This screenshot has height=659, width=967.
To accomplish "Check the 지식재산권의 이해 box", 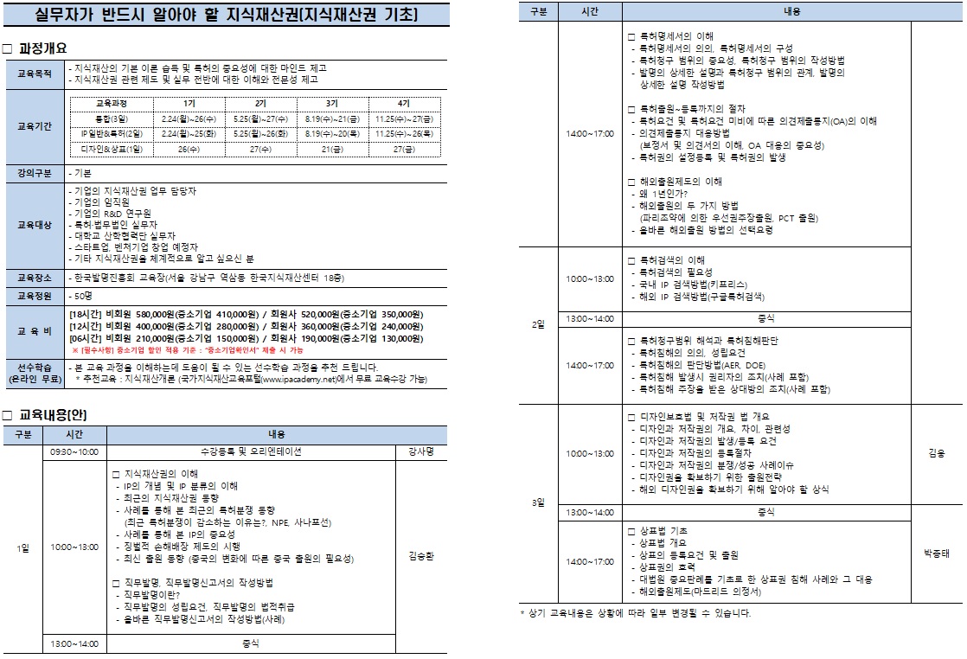I will click(116, 474).
